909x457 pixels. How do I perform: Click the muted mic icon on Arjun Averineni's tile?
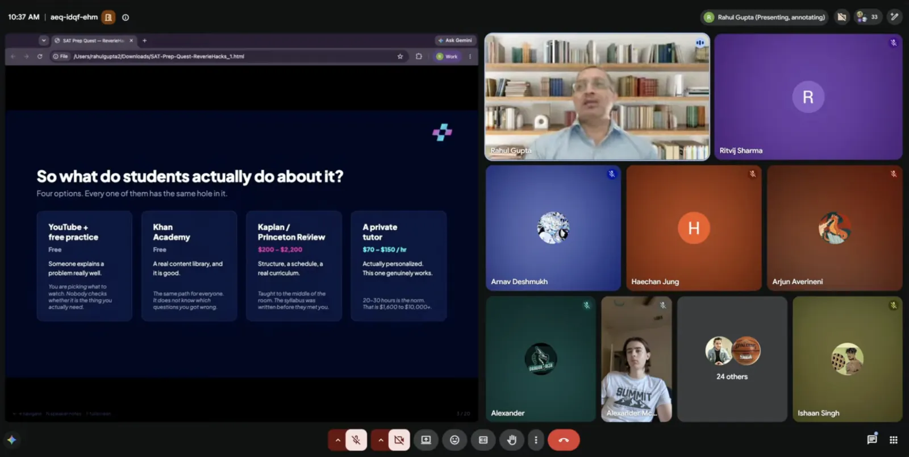pos(893,174)
